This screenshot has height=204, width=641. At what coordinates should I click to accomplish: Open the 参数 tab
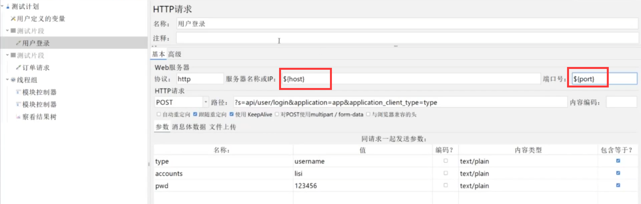[x=162, y=127]
